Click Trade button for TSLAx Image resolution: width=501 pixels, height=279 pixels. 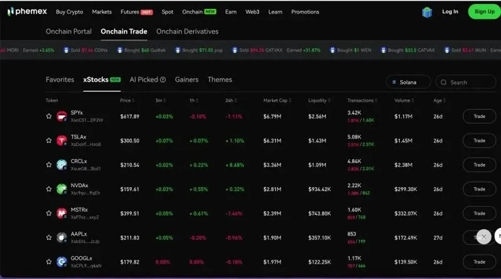point(479,141)
